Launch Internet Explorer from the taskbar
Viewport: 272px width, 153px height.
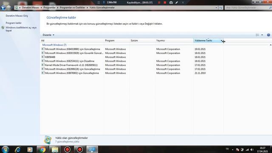pyautogui.click(x=17, y=149)
